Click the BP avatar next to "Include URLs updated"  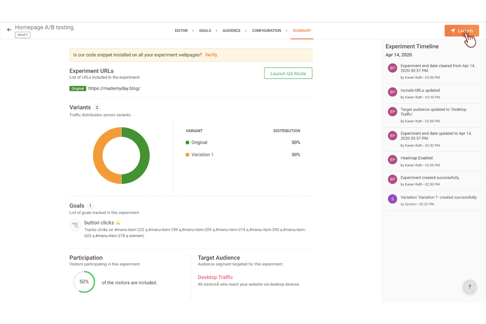click(x=392, y=92)
